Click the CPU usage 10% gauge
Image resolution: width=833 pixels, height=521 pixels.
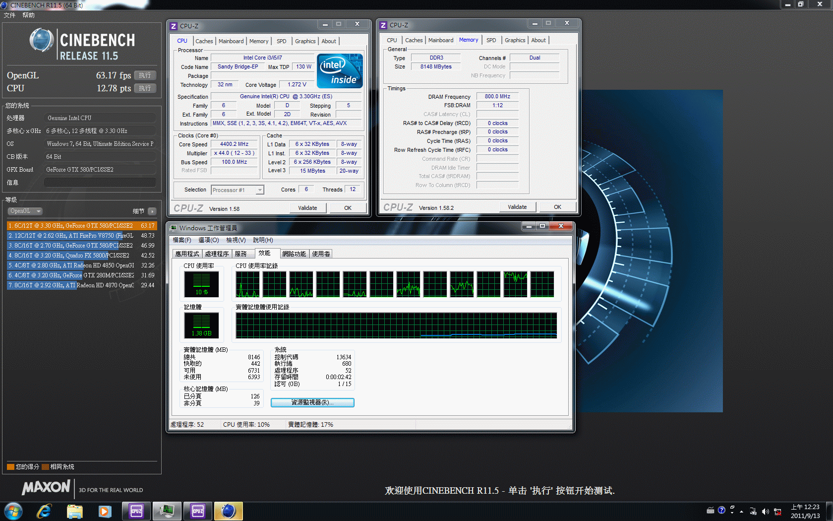point(201,285)
